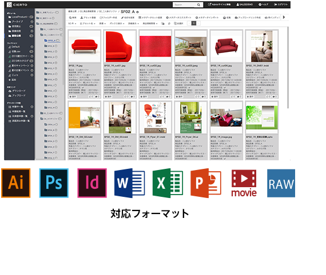Open the ヘルプ help menu
The image size is (326, 275).
pyautogui.click(x=263, y=5)
